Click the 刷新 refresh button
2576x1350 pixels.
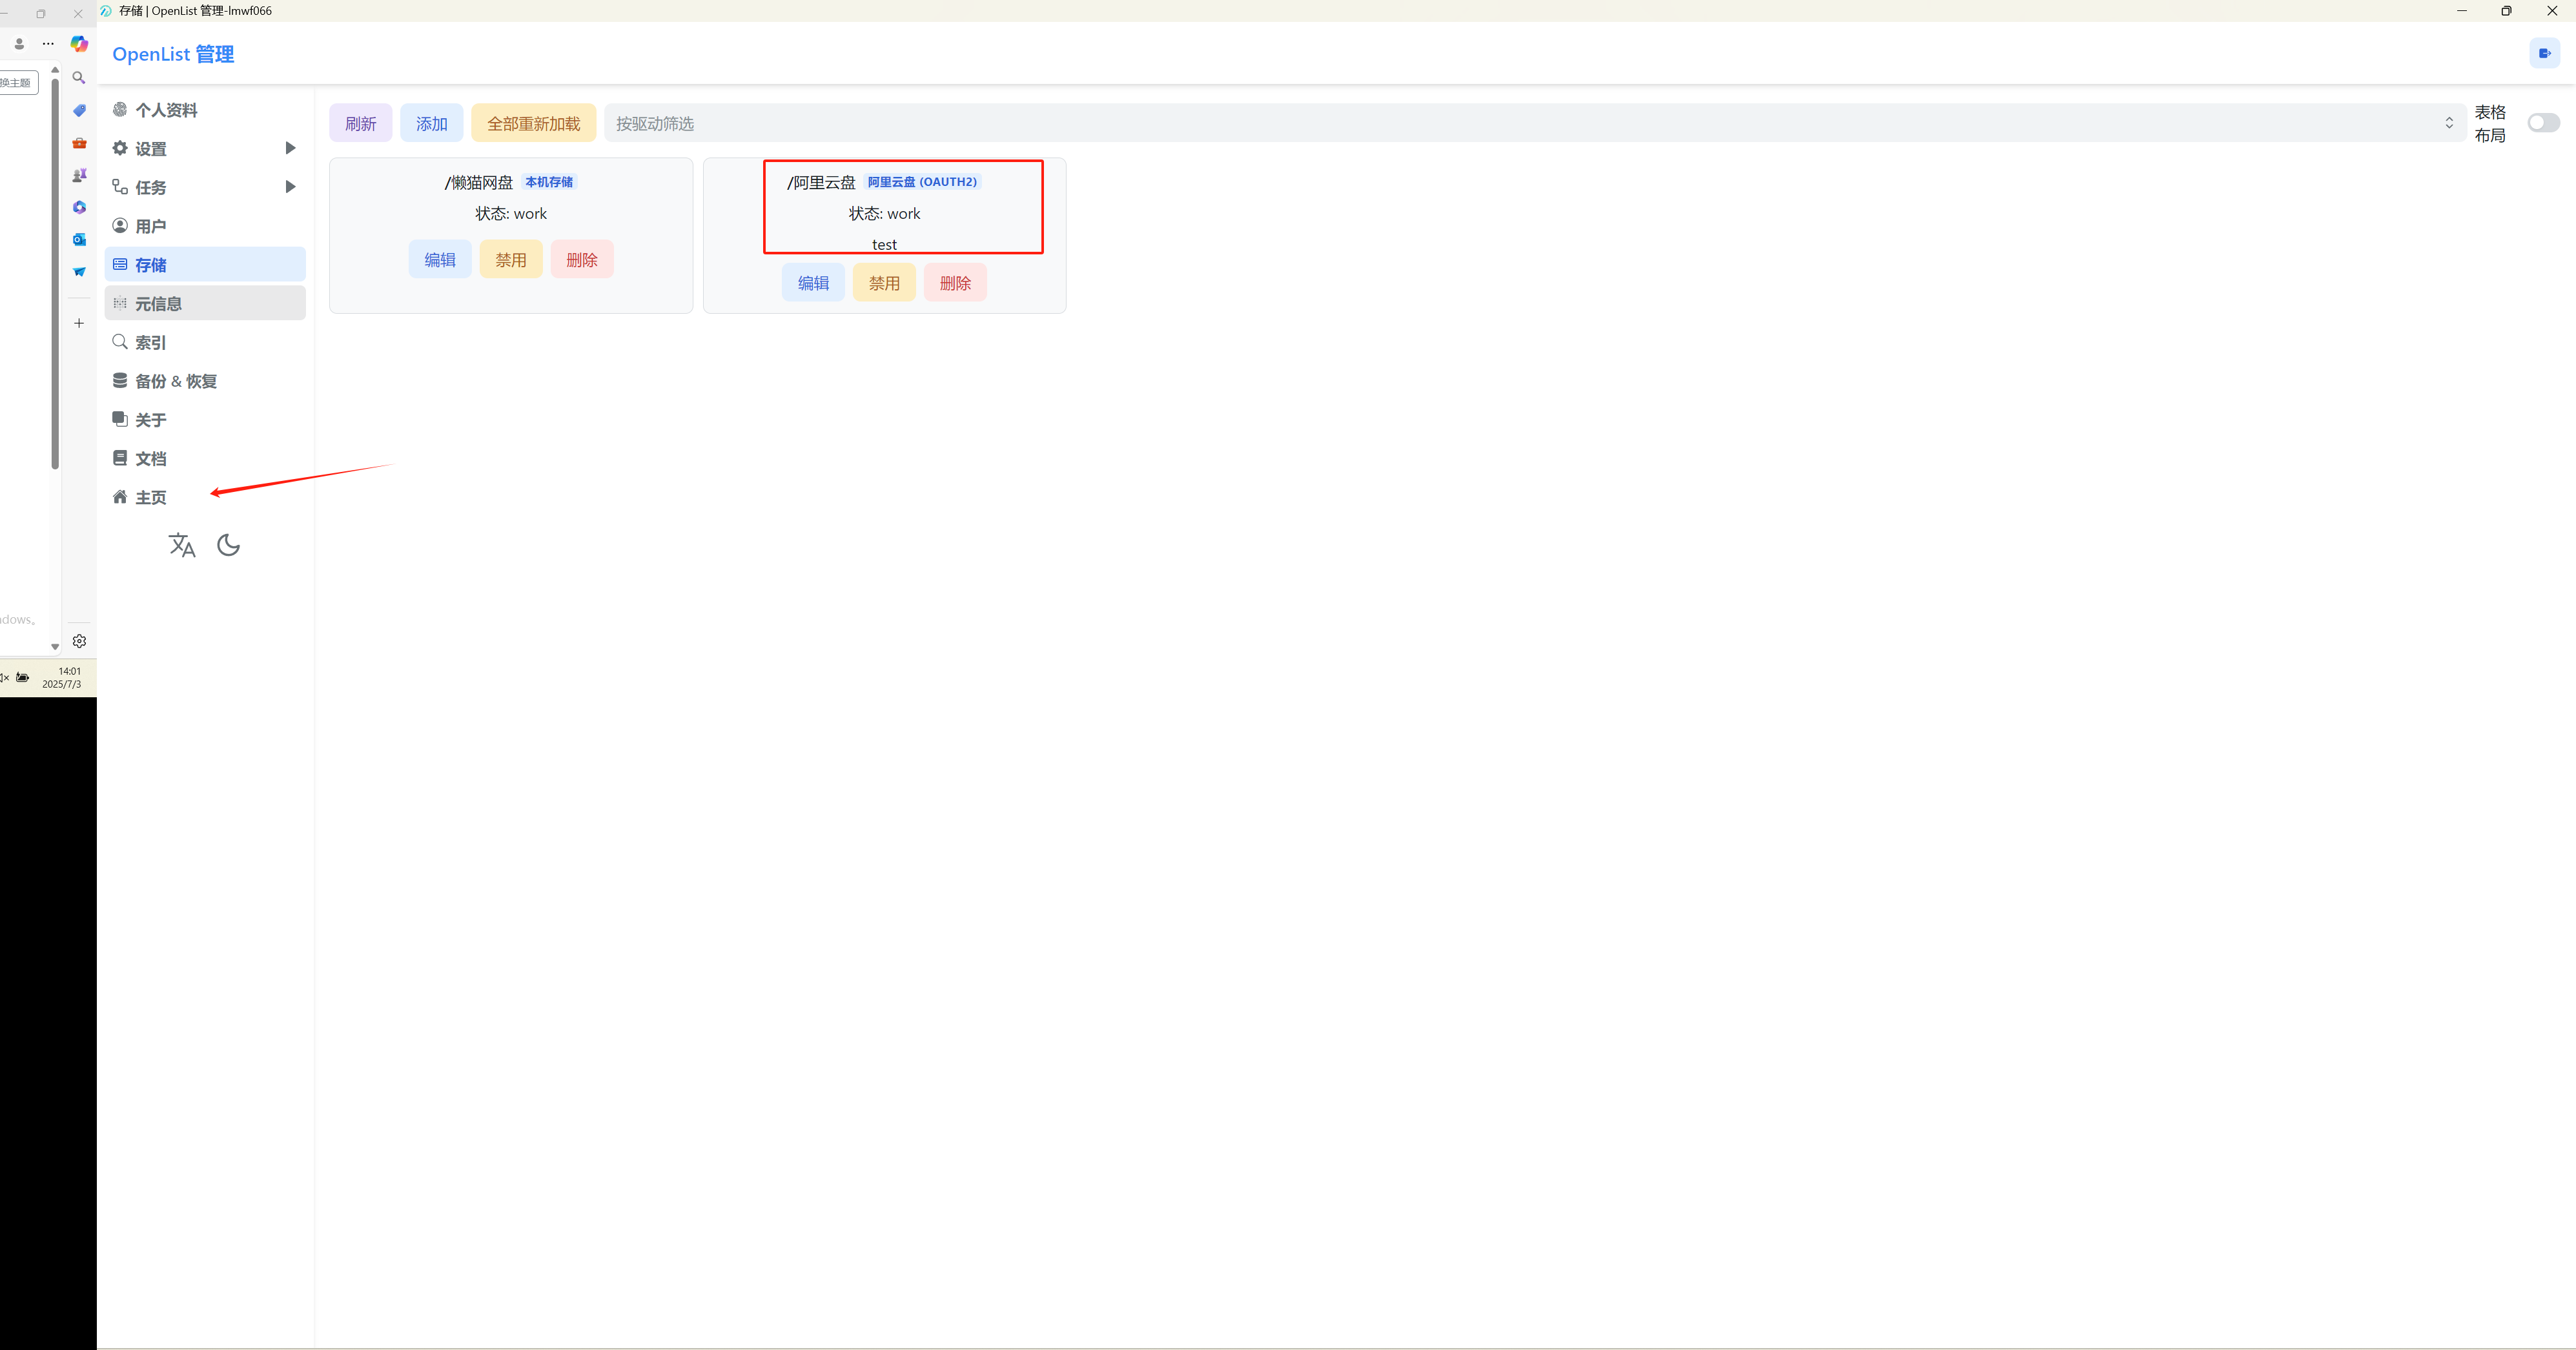[361, 123]
